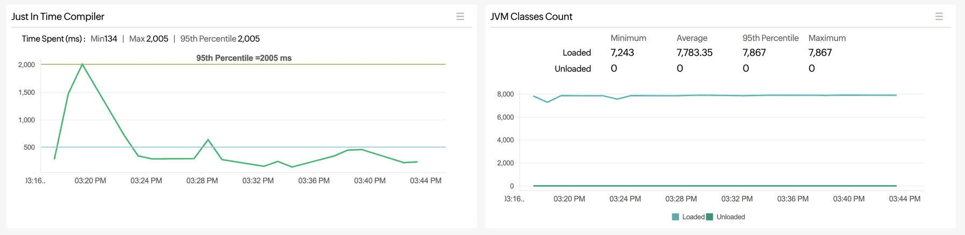Click the Maximum column header
965x235 pixels.
tap(827, 38)
